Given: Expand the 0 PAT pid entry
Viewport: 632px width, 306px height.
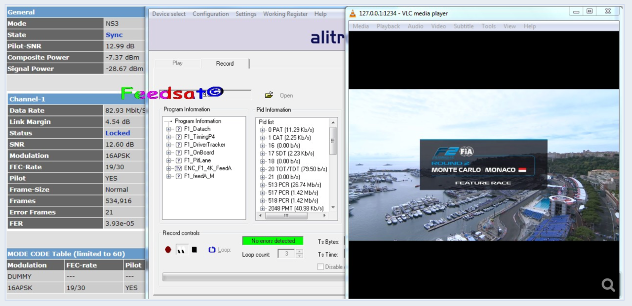Looking at the screenshot, I should 263,130.
